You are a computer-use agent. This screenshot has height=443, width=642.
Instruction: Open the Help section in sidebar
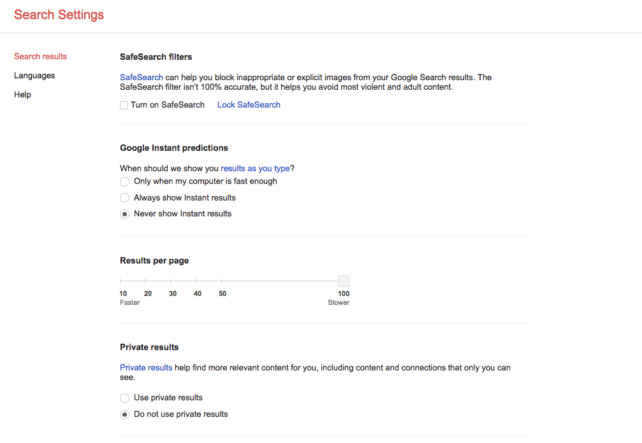(22, 94)
